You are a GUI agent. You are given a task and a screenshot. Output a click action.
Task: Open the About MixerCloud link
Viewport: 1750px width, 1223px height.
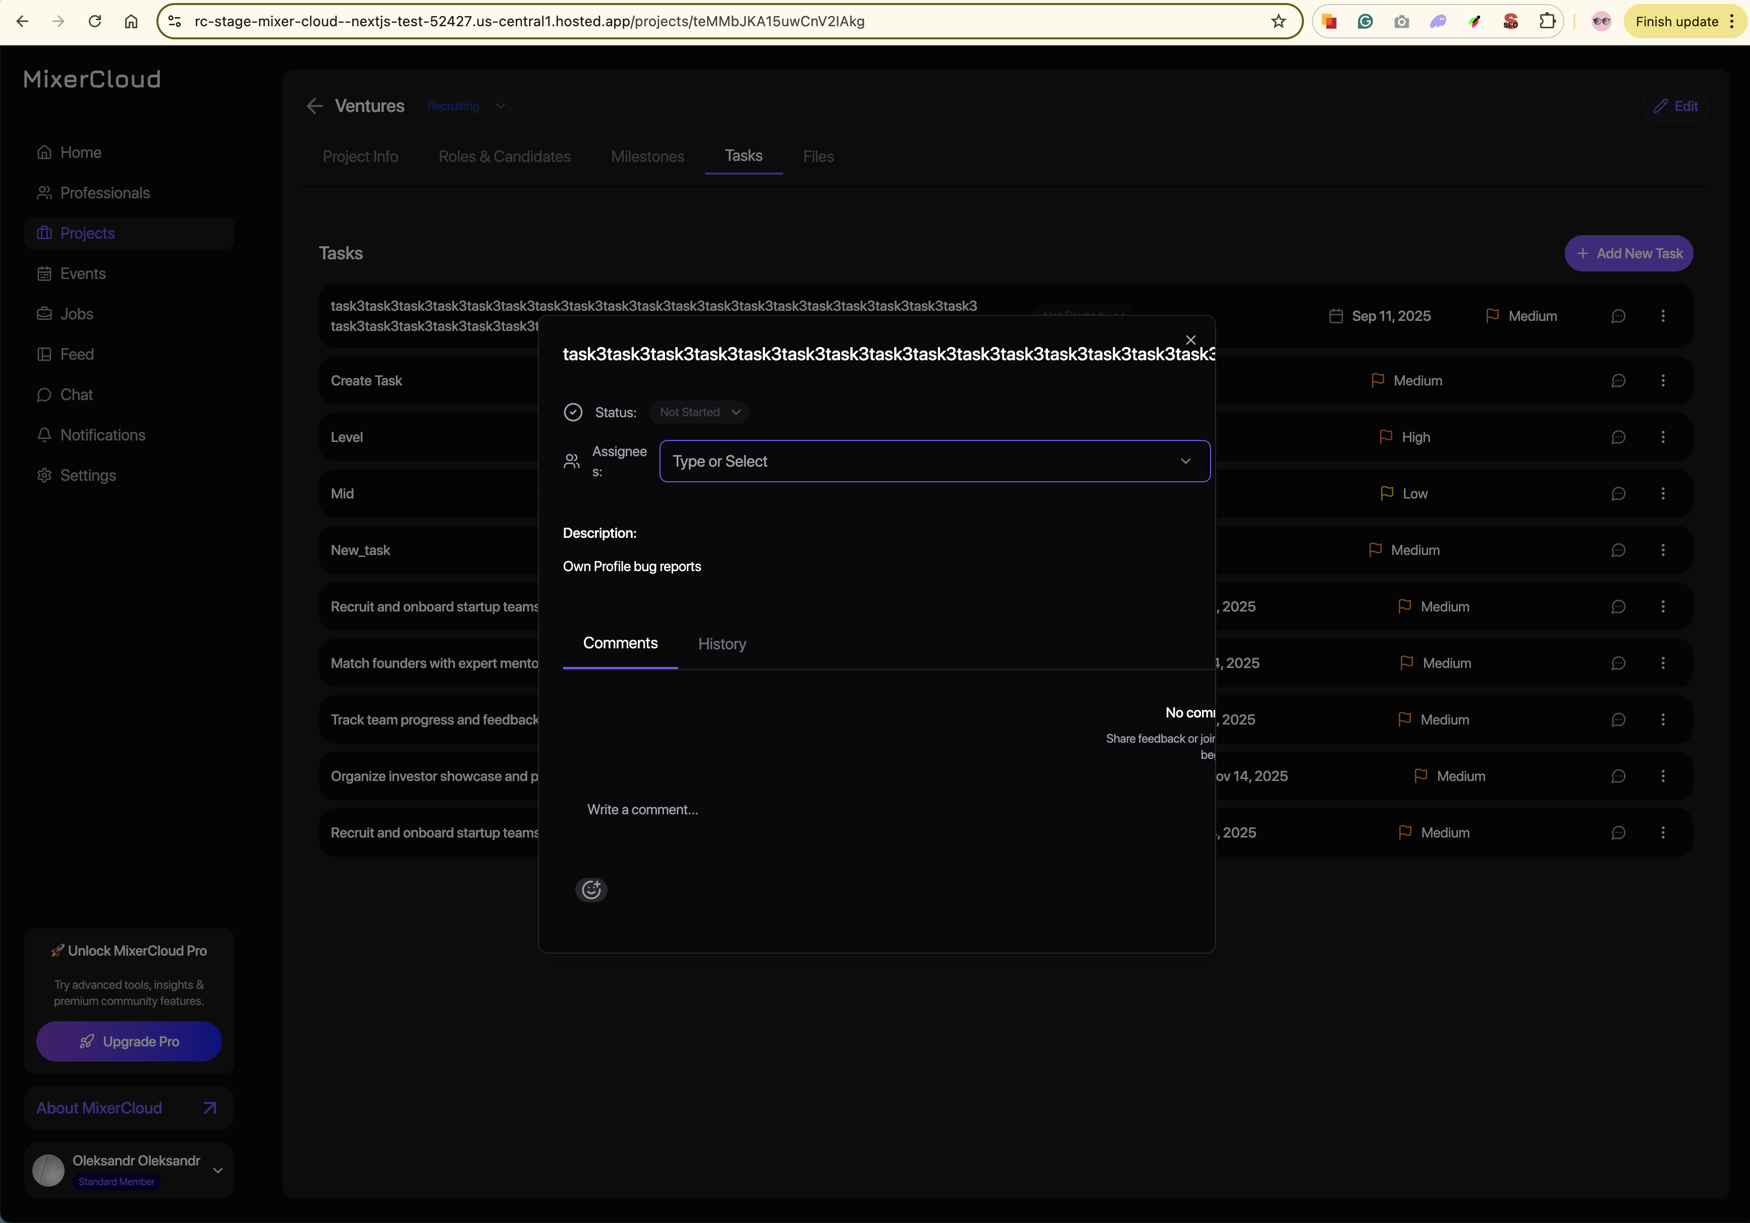click(128, 1108)
